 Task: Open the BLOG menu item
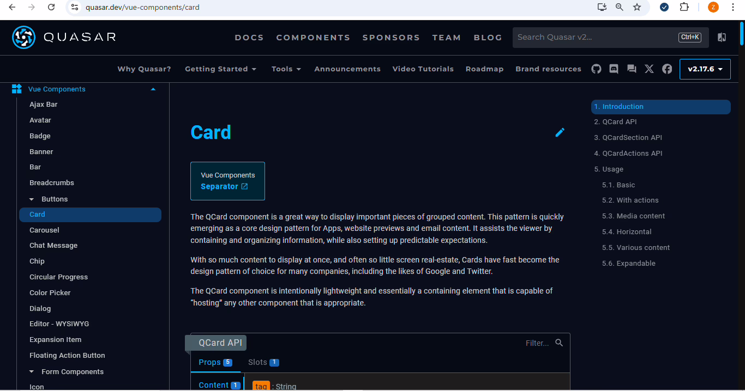(x=488, y=38)
